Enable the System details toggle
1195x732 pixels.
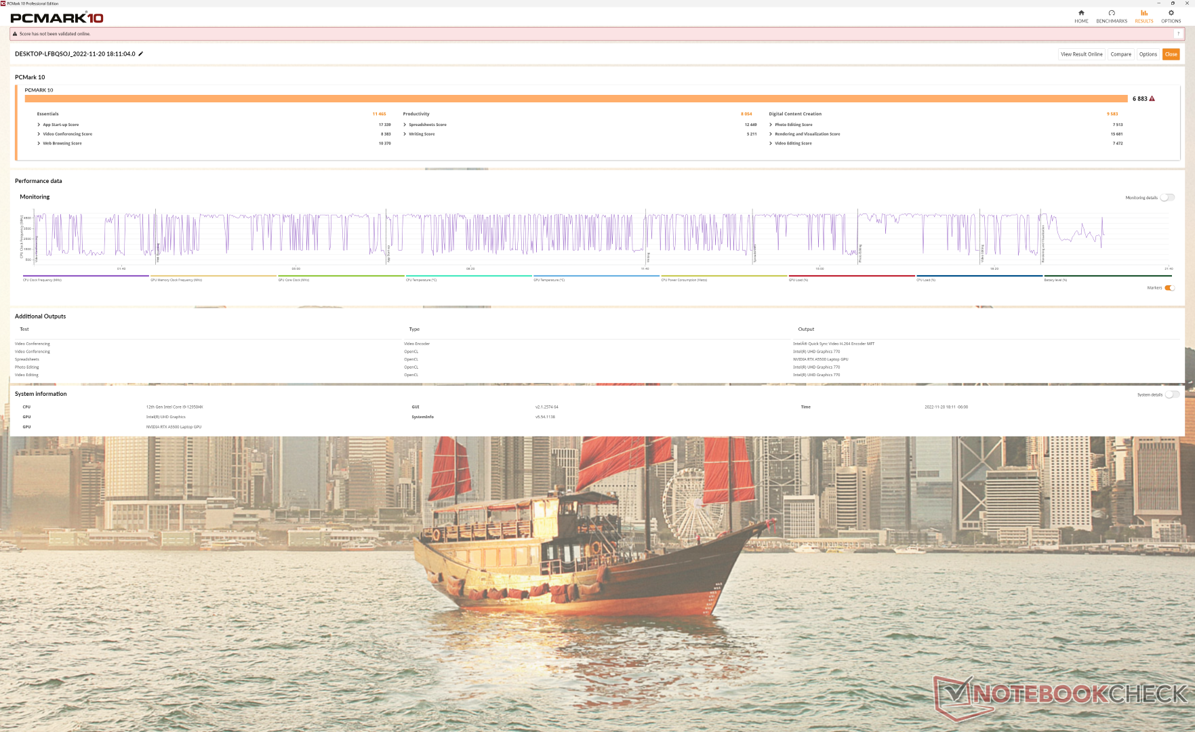[1172, 394]
